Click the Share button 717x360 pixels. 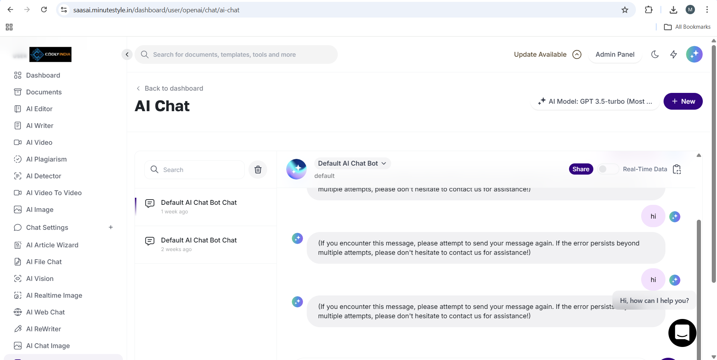[x=581, y=169]
